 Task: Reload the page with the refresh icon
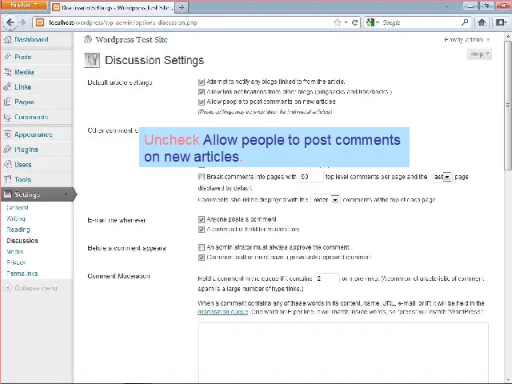[354, 22]
